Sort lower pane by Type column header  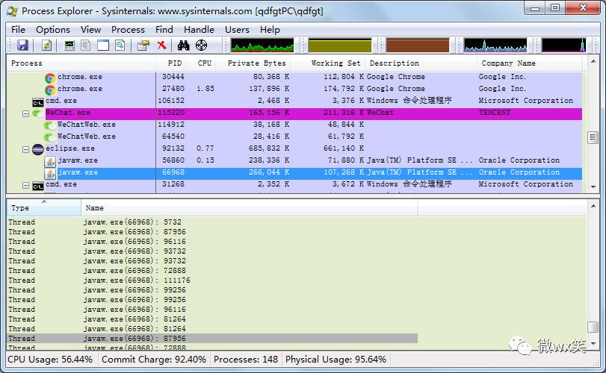pyautogui.click(x=44, y=208)
